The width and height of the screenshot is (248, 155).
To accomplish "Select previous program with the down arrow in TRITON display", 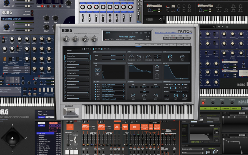I will (x=148, y=37).
